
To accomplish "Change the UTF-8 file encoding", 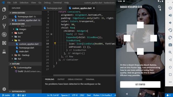I will [75, 95].
